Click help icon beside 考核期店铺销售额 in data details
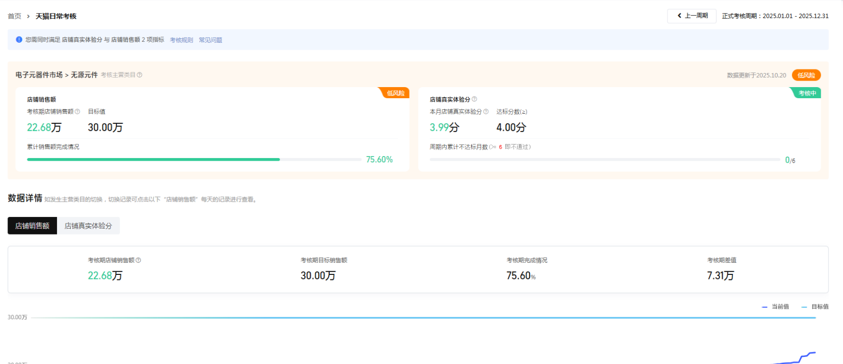The height and width of the screenshot is (364, 843). pos(138,260)
